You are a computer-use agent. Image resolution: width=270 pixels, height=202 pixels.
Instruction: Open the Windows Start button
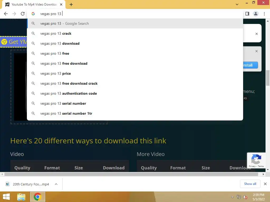(6, 197)
